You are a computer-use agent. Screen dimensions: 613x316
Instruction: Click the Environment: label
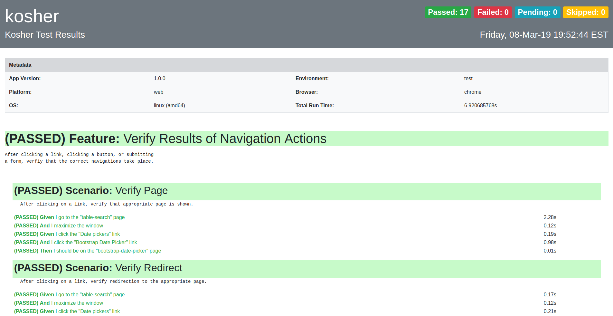312,79
